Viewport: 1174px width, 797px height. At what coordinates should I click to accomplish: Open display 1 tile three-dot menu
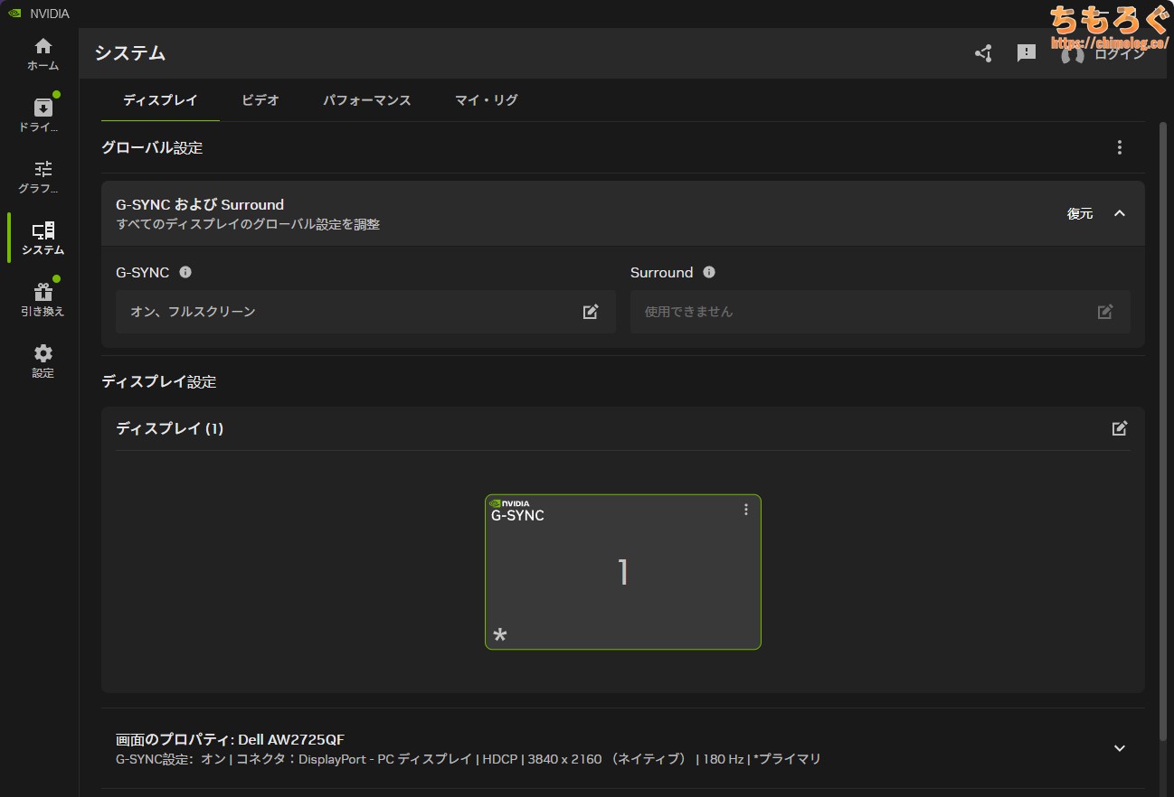tap(746, 510)
